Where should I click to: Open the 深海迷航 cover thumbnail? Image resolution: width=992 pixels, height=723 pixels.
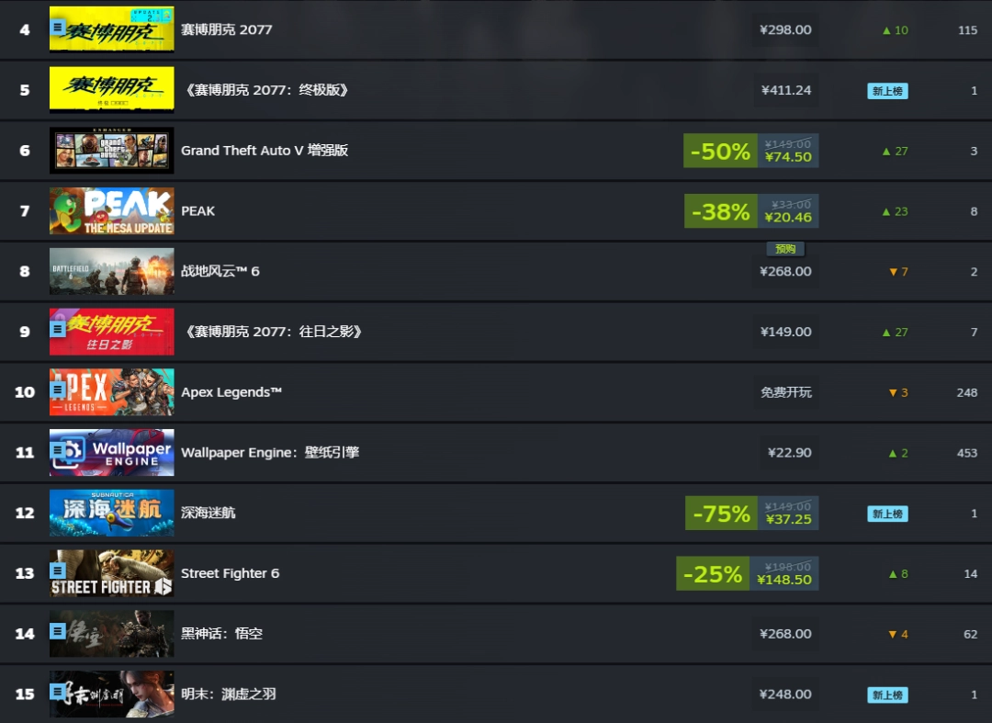[x=112, y=513]
